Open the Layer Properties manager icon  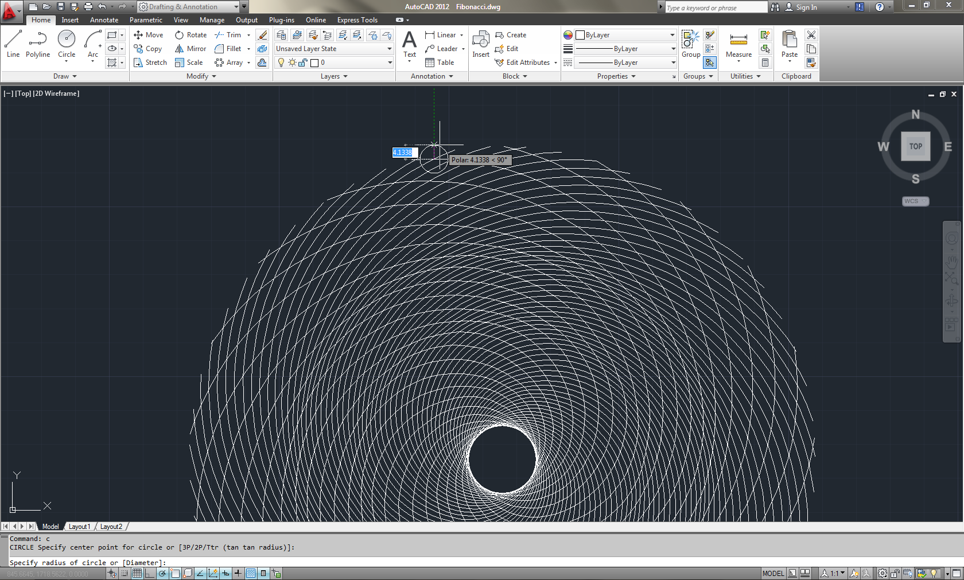point(281,35)
